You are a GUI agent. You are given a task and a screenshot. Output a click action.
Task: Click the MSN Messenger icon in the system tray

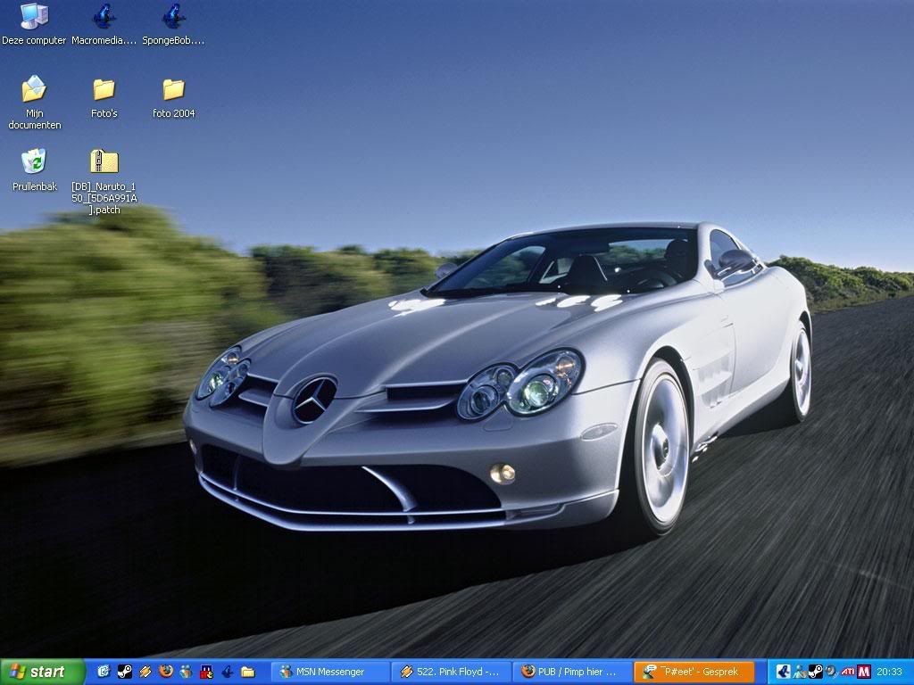click(x=800, y=673)
